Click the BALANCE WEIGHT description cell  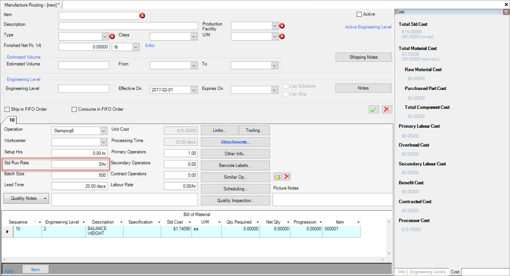(104, 231)
